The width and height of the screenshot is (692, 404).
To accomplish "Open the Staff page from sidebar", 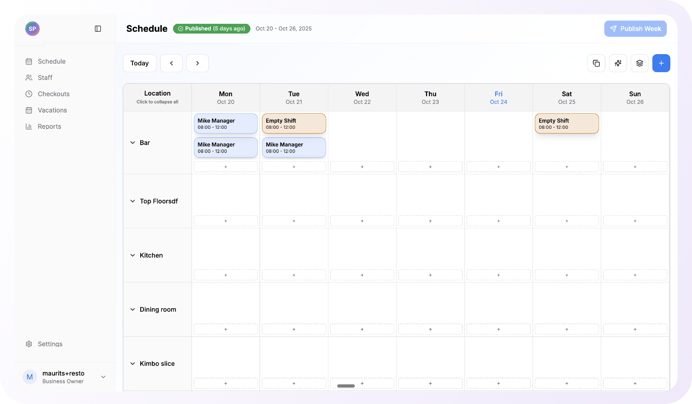I will point(29,78).
